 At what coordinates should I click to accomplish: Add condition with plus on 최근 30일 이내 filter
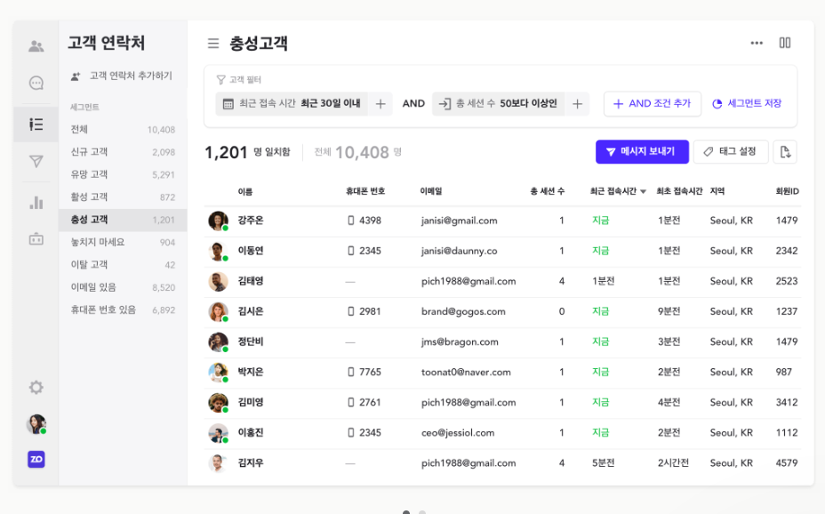point(380,103)
